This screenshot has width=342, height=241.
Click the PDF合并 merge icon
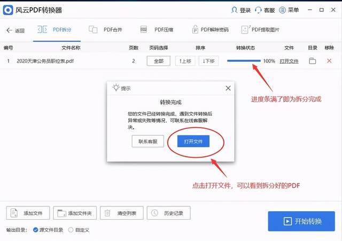(93, 29)
